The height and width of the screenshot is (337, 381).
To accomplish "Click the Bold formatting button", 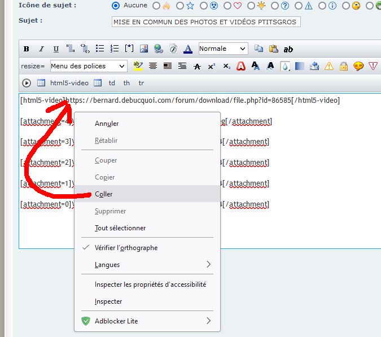I will (x=26, y=49).
